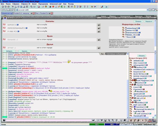Select player AKBAR[8] in the list

point(137,61)
